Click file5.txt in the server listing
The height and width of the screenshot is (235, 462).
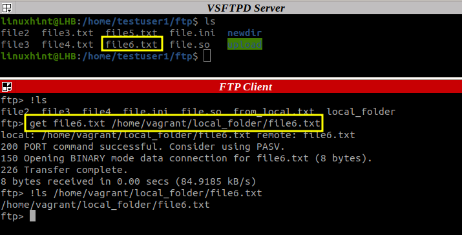pos(131,33)
